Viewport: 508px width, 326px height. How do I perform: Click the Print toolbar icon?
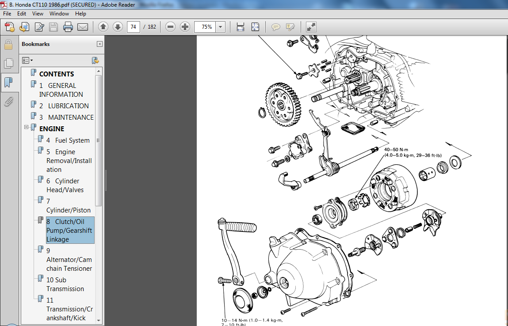point(68,27)
